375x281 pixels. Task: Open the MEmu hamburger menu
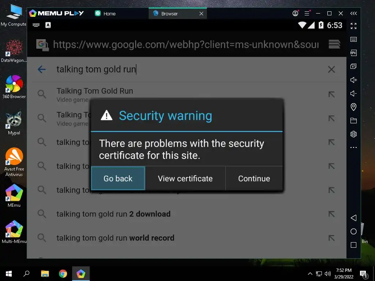tap(307, 14)
